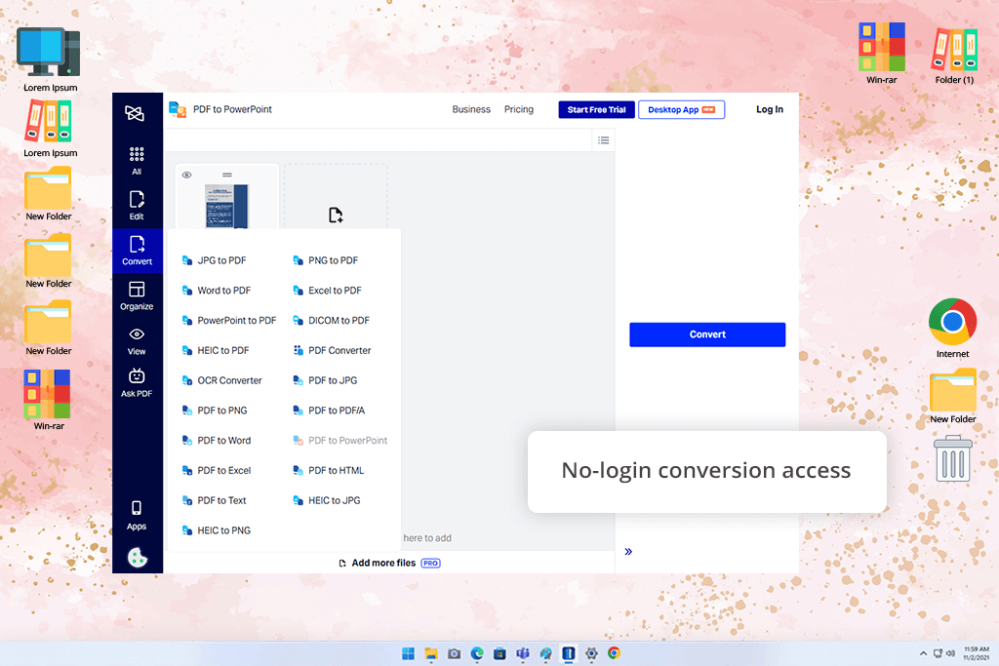Choose PDF to PDF/A
The height and width of the screenshot is (666, 999).
tap(329, 411)
